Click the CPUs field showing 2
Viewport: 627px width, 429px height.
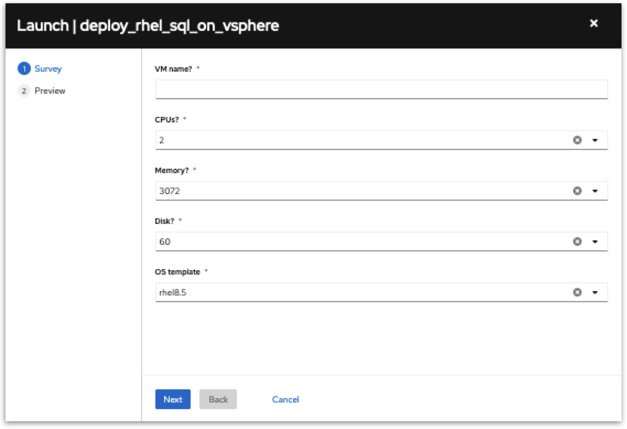tap(358, 140)
